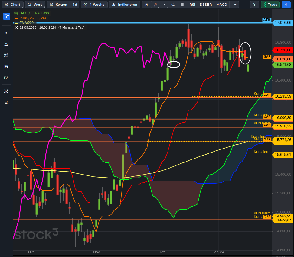Image resolution: width=294 pixels, height=257 pixels.
Task: Toggle the RSI indicator
Action: 192,5
